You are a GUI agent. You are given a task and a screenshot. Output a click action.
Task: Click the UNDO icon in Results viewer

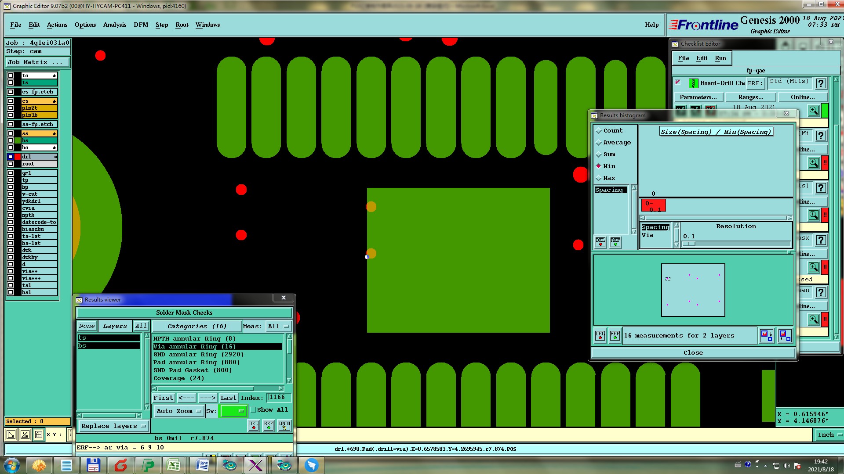click(284, 425)
